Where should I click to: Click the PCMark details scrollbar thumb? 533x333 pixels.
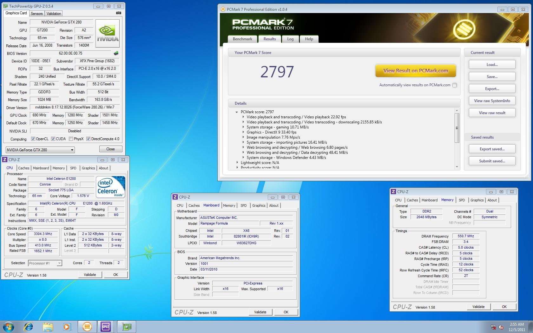point(457,128)
